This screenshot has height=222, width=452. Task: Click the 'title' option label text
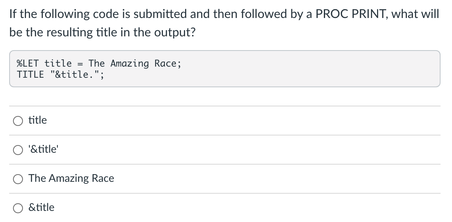coord(37,120)
